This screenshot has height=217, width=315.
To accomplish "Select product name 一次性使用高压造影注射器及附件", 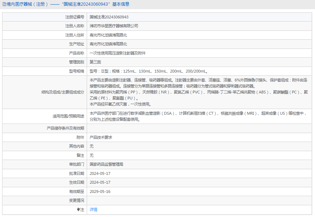I will (118, 53).
